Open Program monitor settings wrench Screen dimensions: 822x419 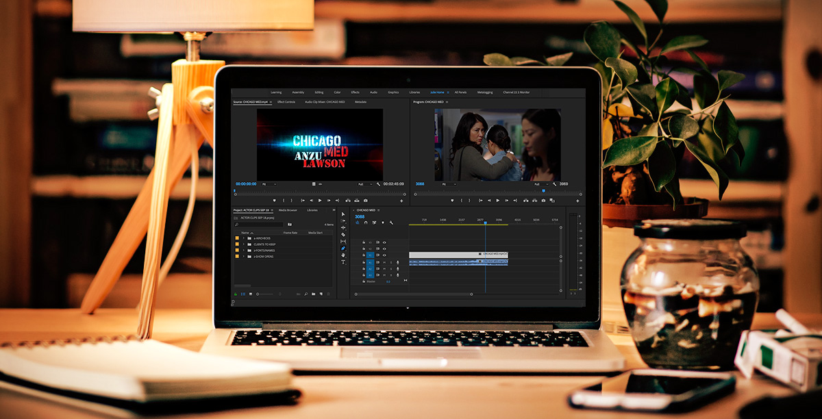pyautogui.click(x=555, y=184)
